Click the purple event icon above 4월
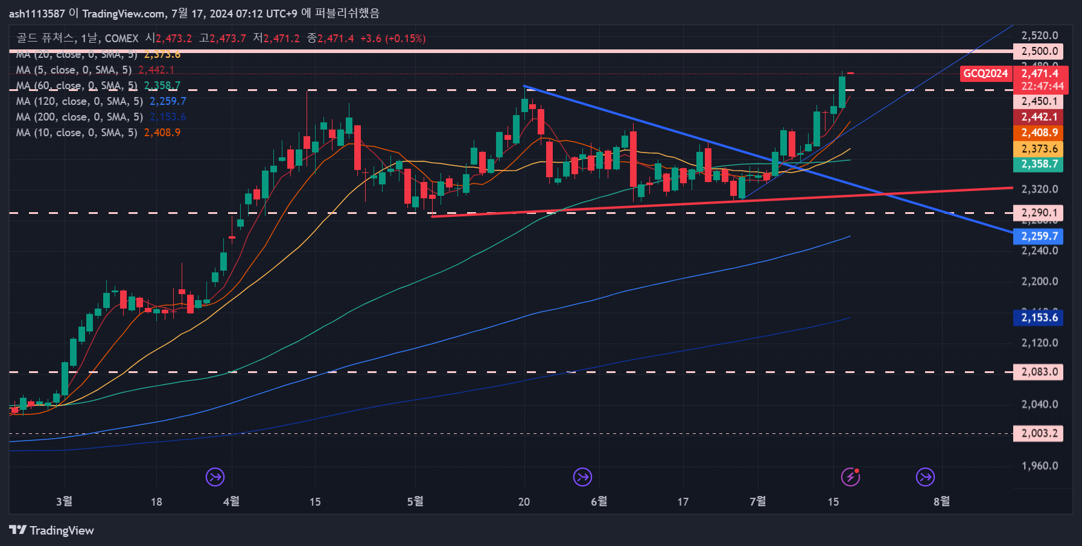 point(215,477)
